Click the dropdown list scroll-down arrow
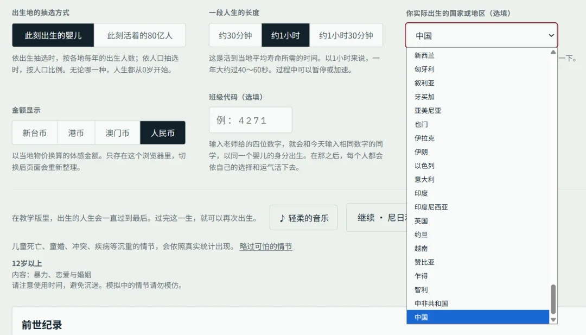This screenshot has height=335, width=586. pos(553,320)
